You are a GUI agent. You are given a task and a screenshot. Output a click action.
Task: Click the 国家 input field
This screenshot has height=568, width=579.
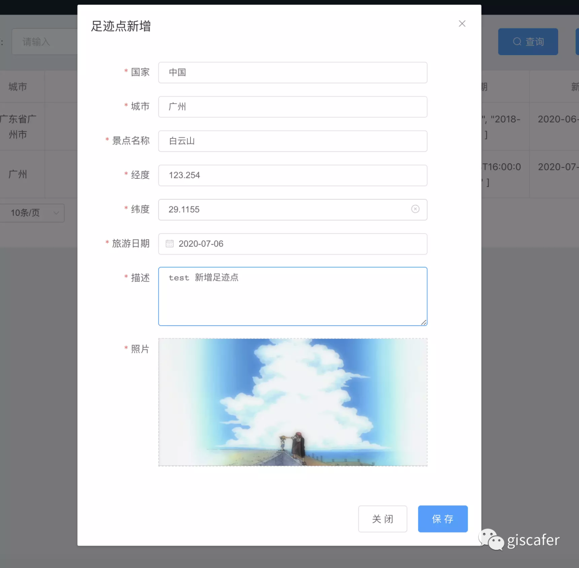click(293, 73)
